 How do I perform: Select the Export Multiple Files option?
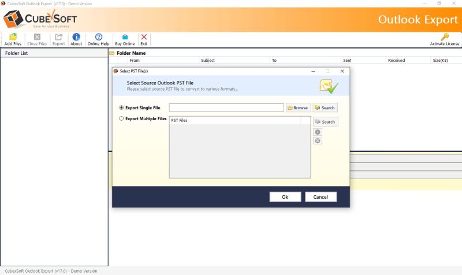[x=121, y=118]
